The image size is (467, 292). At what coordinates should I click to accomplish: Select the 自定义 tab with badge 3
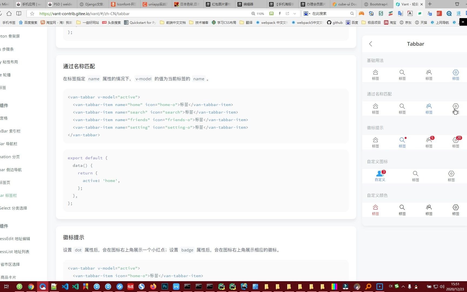pyautogui.click(x=380, y=176)
